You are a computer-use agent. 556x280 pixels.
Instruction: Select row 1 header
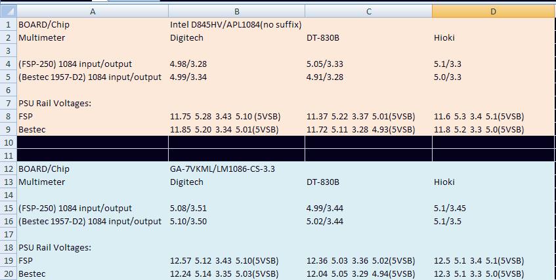click(8, 24)
